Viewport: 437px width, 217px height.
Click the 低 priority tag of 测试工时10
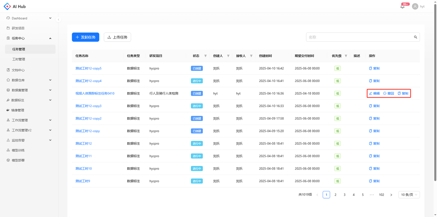(x=337, y=168)
